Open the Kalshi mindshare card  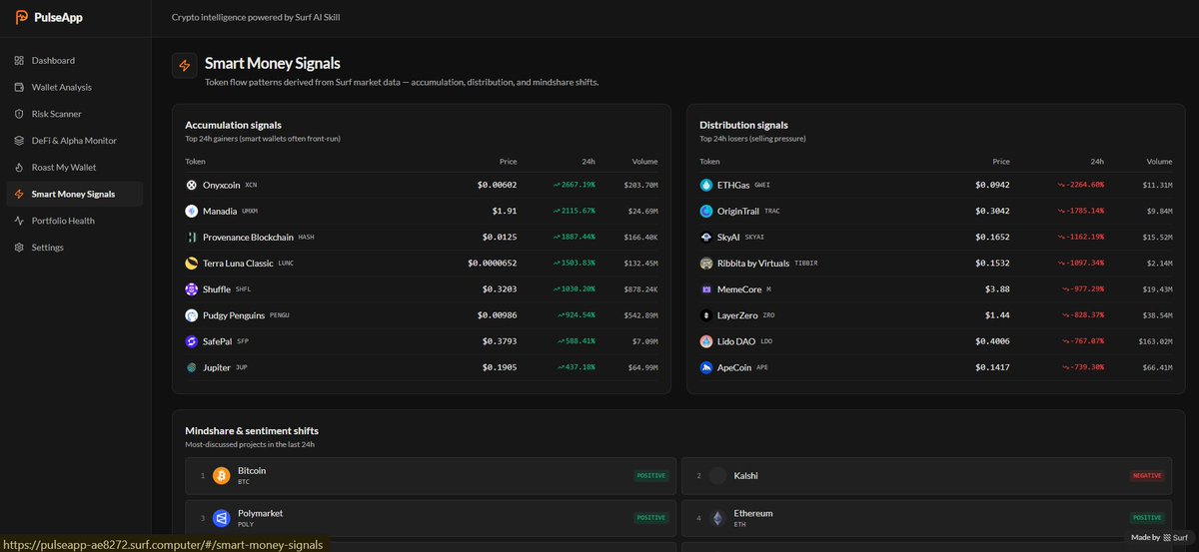[x=927, y=476]
